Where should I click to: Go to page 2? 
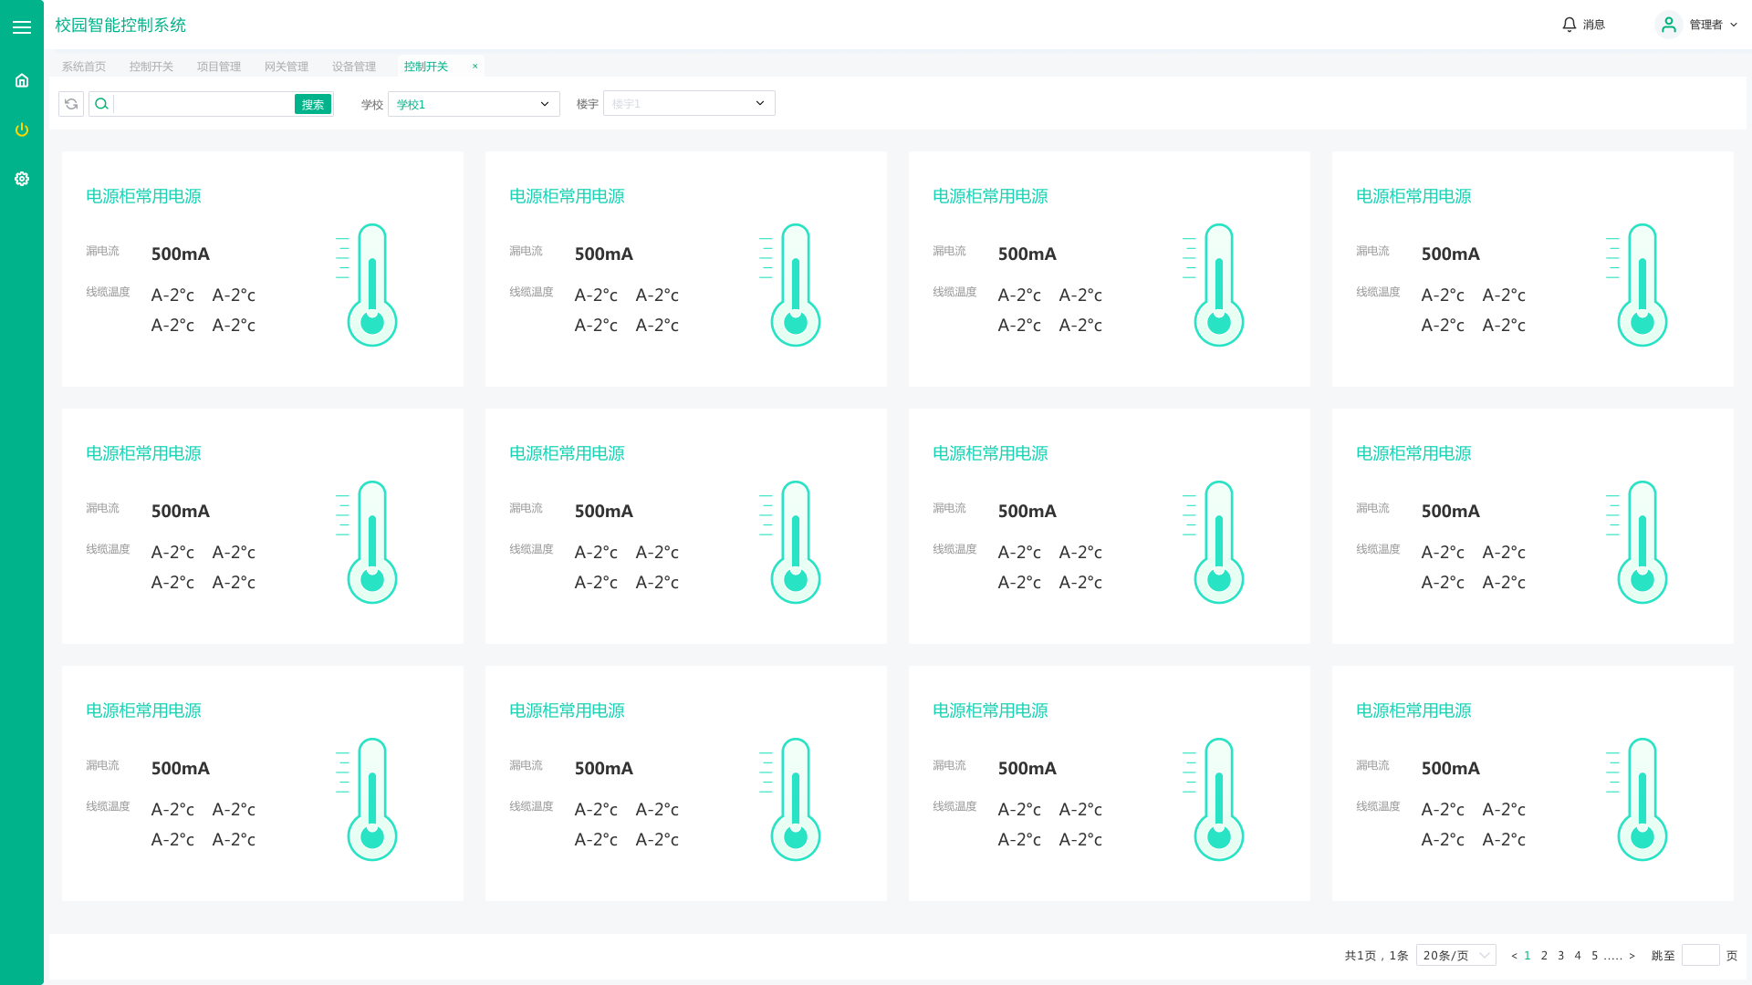point(1544,956)
